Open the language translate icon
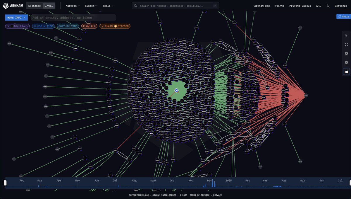Viewport: 351px width, 199px height. click(328, 6)
